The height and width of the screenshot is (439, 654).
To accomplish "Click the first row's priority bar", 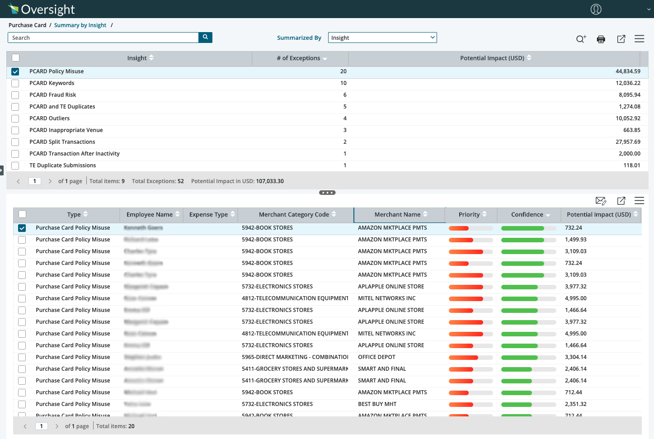I will [471, 228].
